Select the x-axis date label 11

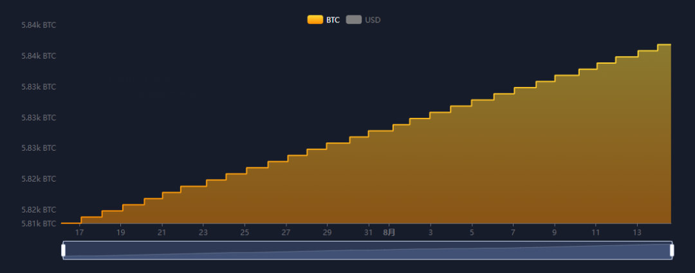596,232
